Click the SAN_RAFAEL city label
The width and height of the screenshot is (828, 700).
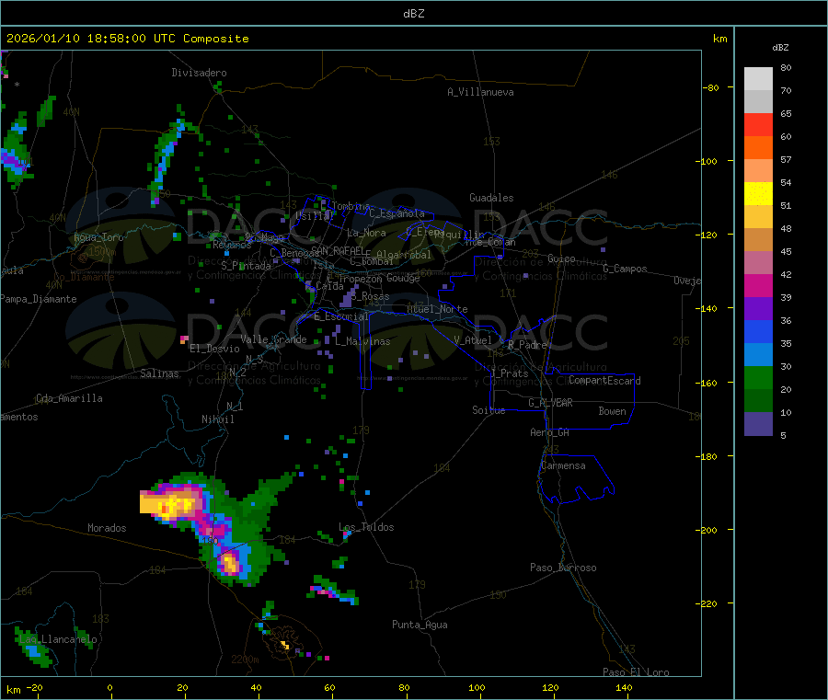[338, 250]
